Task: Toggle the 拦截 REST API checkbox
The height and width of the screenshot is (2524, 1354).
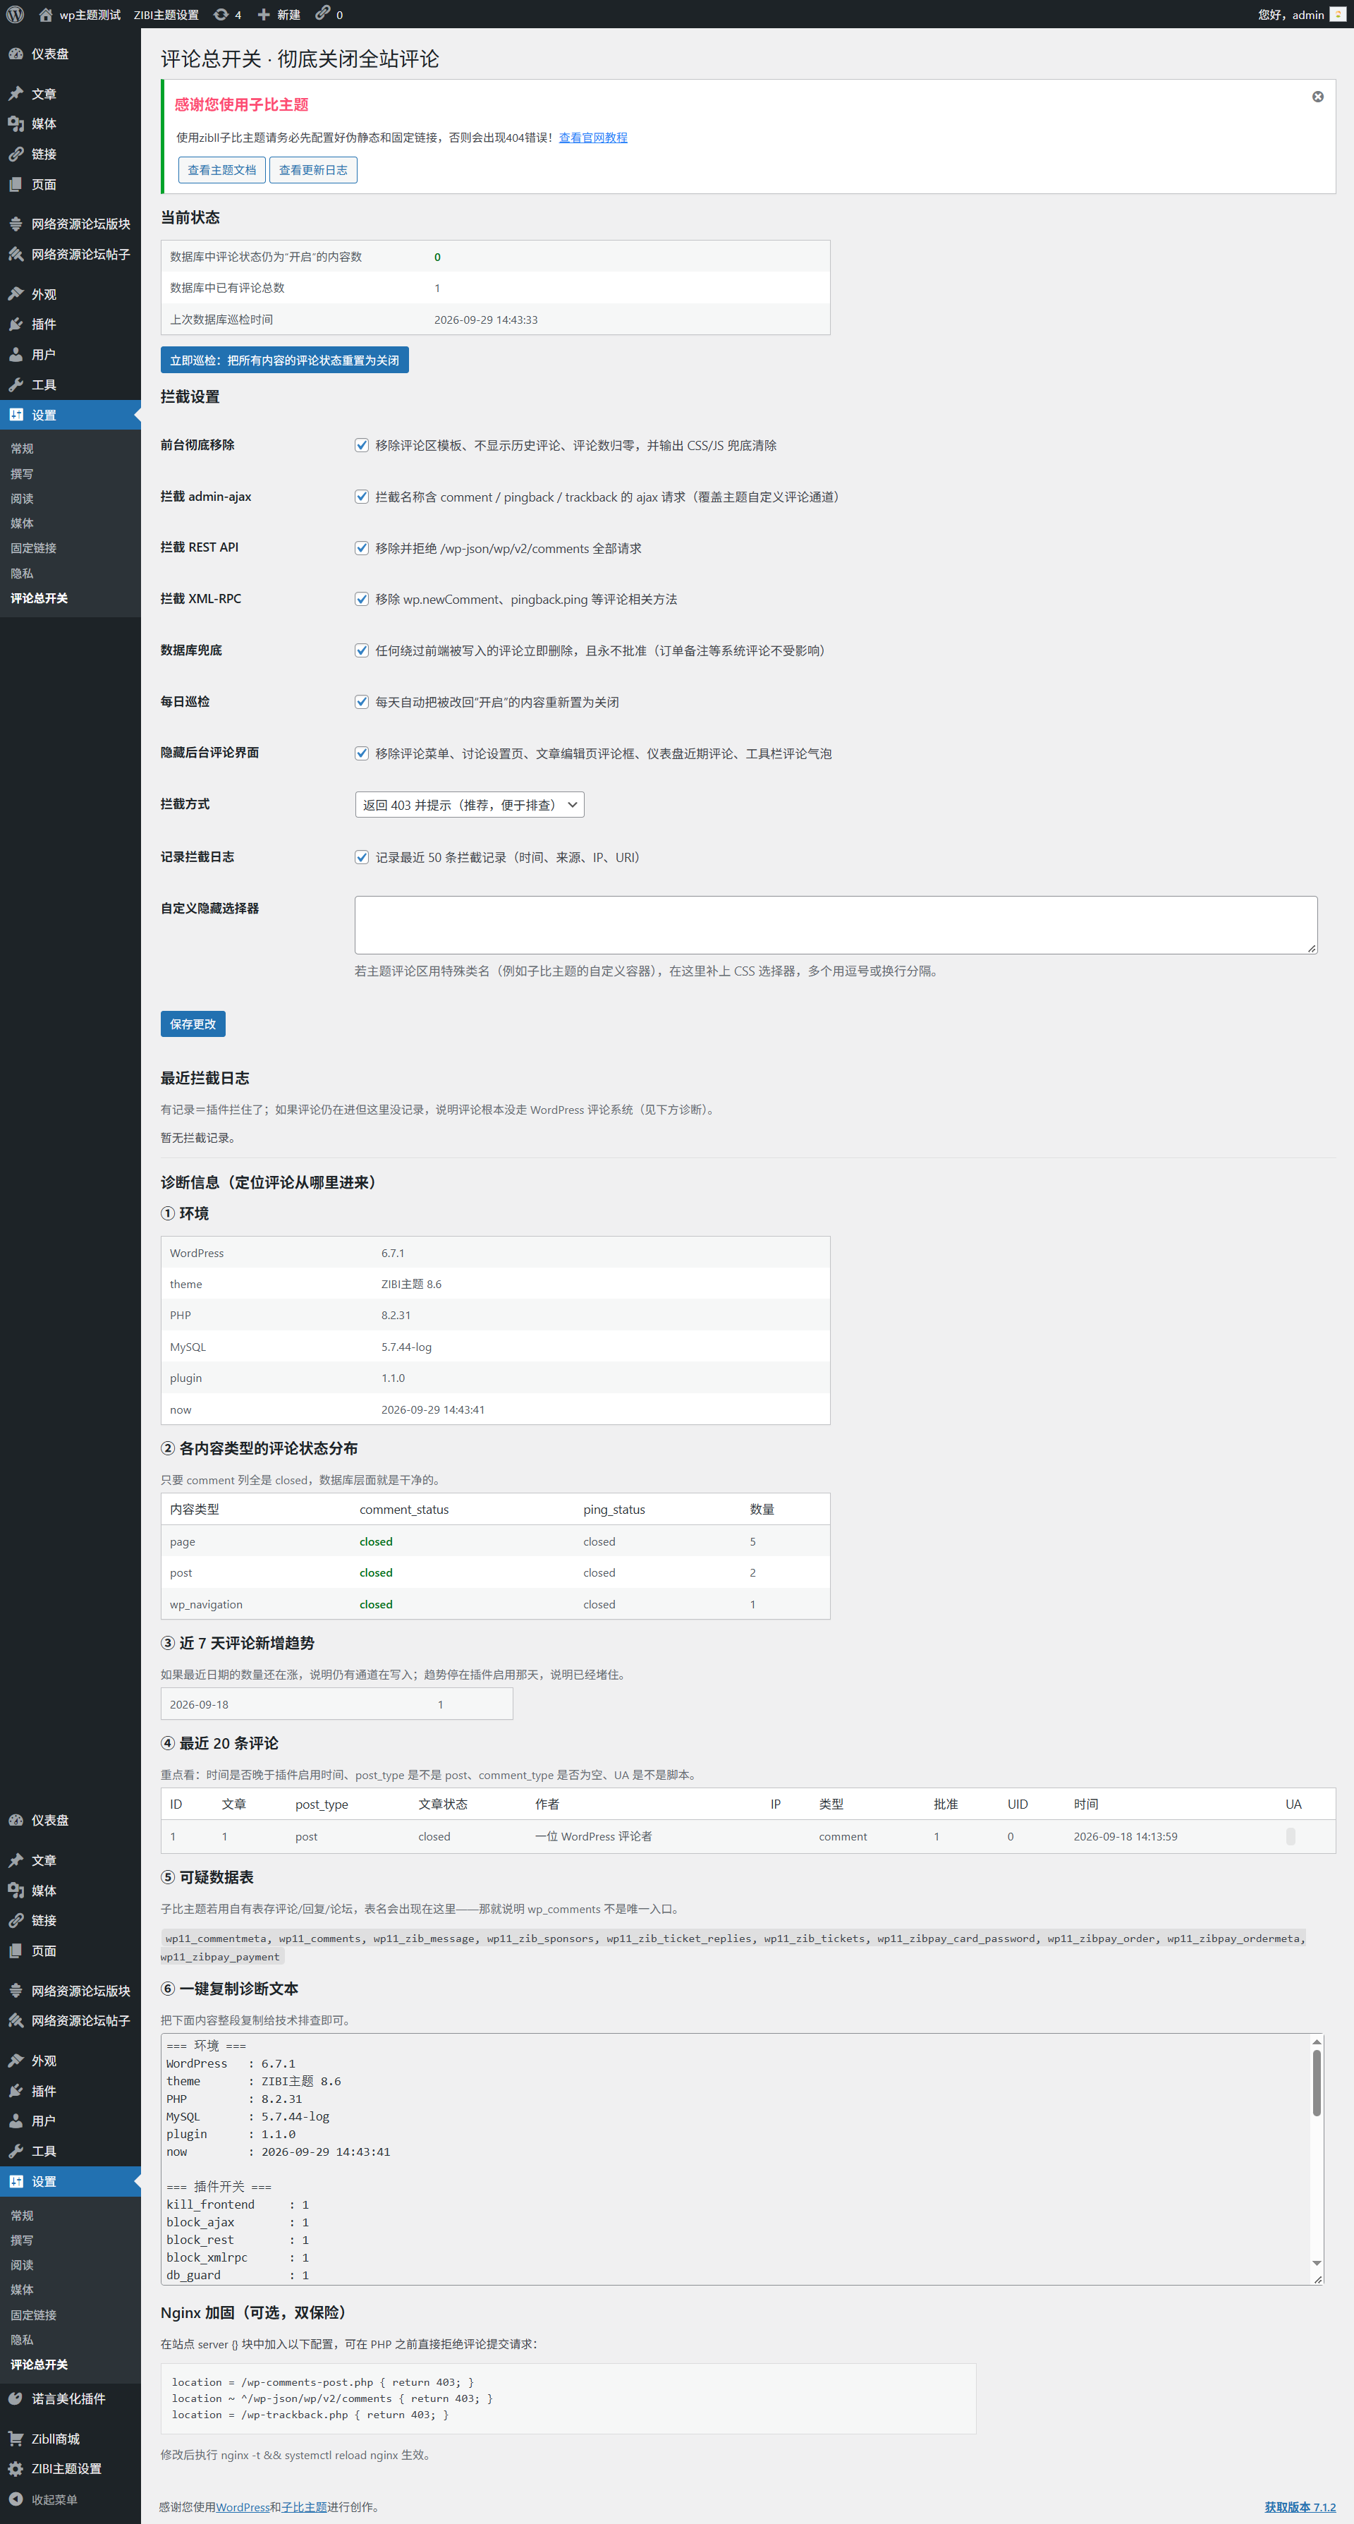Action: coord(362,547)
